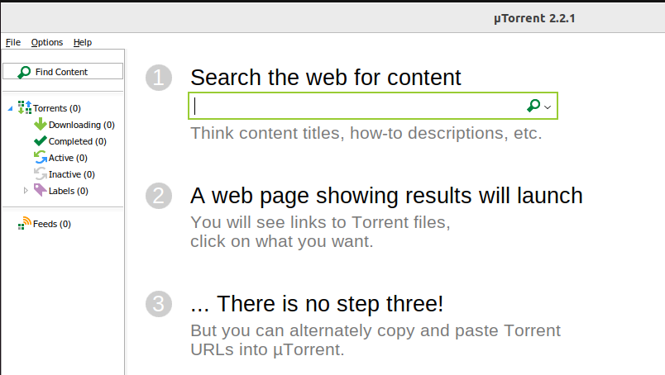The width and height of the screenshot is (665, 375).
Task: Click the Find Content magnifier icon
Action: 24,72
